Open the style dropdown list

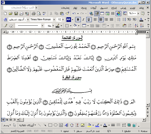pos(28,20)
